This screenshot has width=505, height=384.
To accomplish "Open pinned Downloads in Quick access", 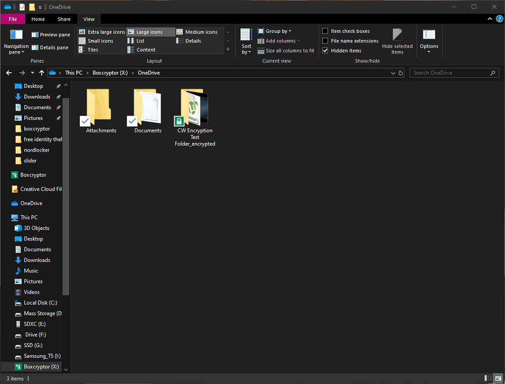I will pos(37,97).
